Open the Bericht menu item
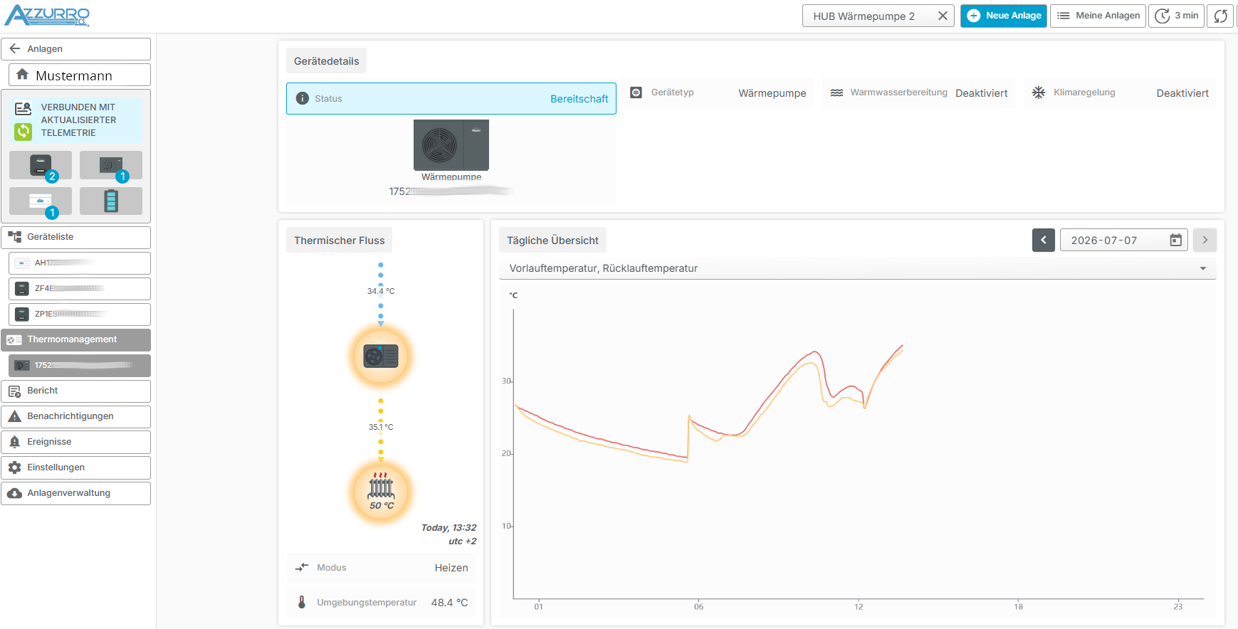Screen dimensions: 1238x629 (x=75, y=391)
